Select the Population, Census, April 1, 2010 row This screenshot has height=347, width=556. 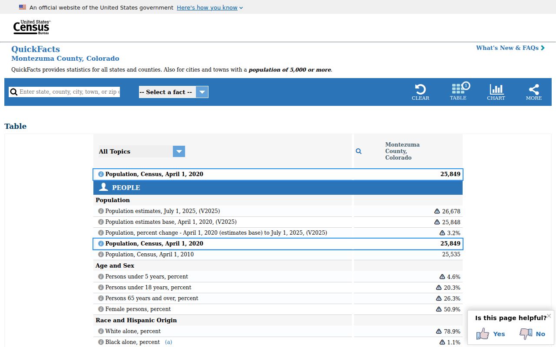(278, 255)
